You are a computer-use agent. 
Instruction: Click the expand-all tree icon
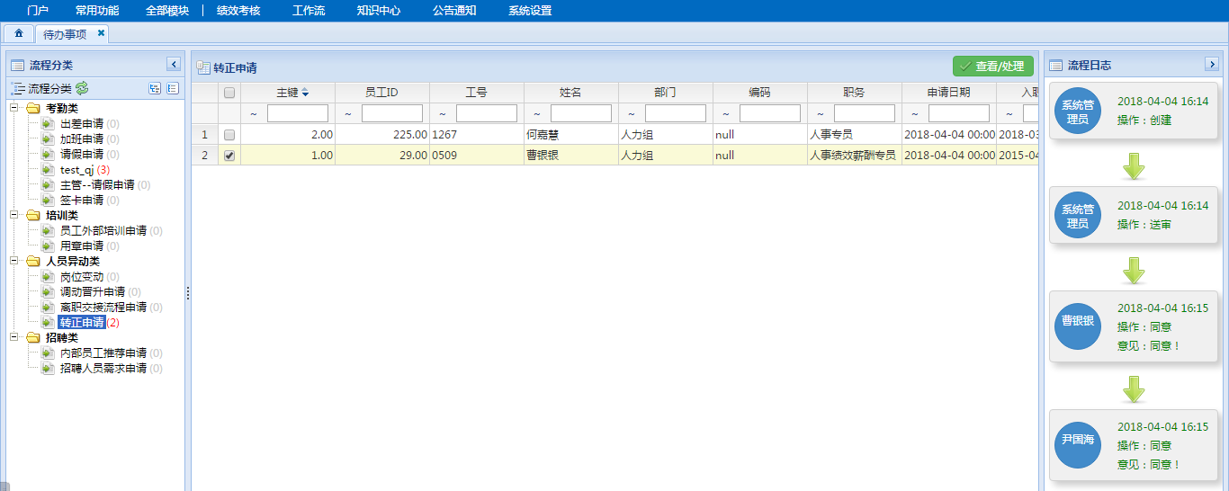click(x=155, y=88)
